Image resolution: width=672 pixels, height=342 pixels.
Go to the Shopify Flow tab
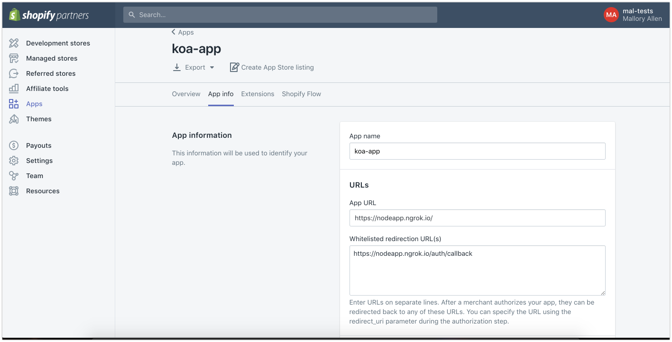tap(302, 94)
